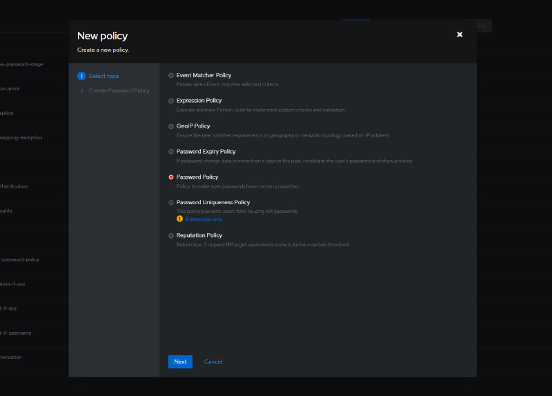Click the password-stage row in background list

(x=21, y=64)
